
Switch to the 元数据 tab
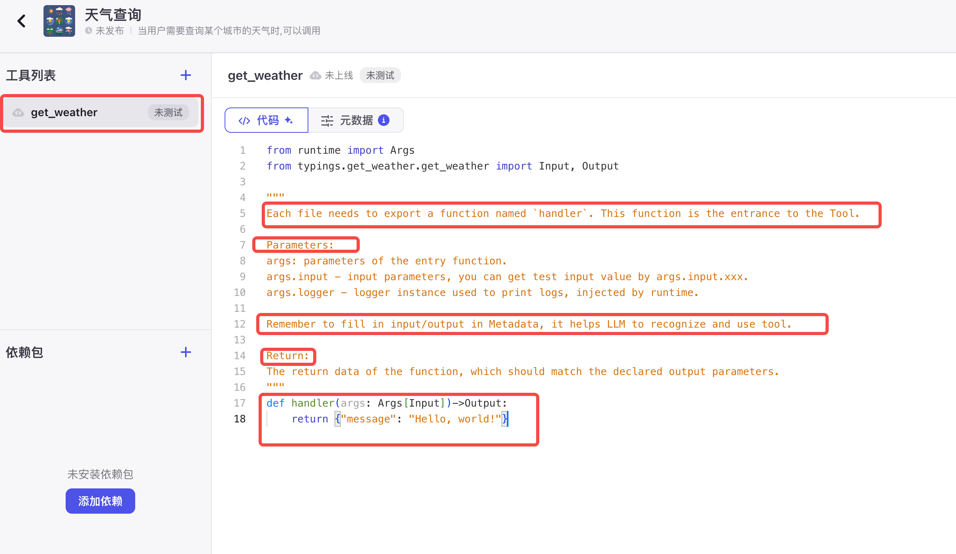[x=355, y=120]
